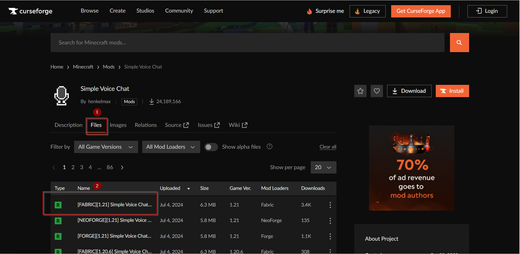Click the 70% ad revenue banner

point(412,168)
